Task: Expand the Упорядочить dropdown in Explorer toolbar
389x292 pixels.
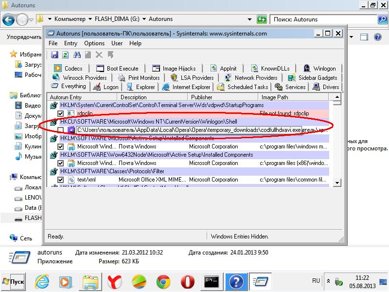Action: [24, 37]
